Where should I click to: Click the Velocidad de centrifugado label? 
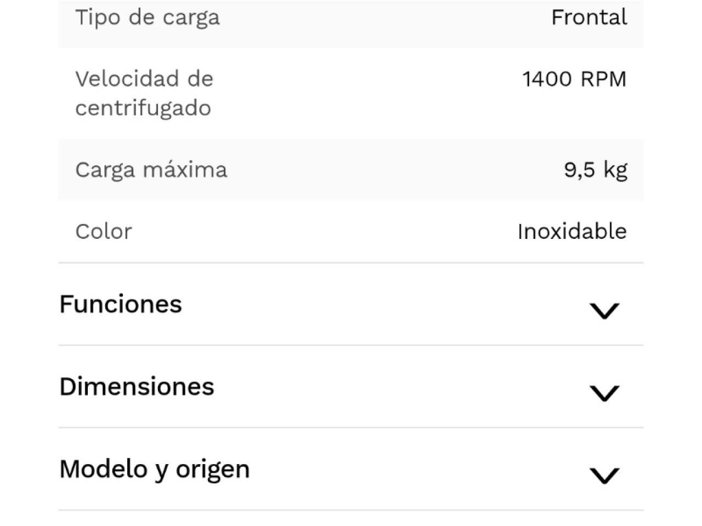144,93
